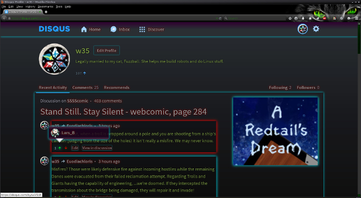Open the Bookmarks menu

[45, 6]
